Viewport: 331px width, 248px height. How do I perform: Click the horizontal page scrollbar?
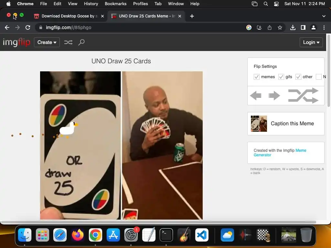tap(158, 222)
